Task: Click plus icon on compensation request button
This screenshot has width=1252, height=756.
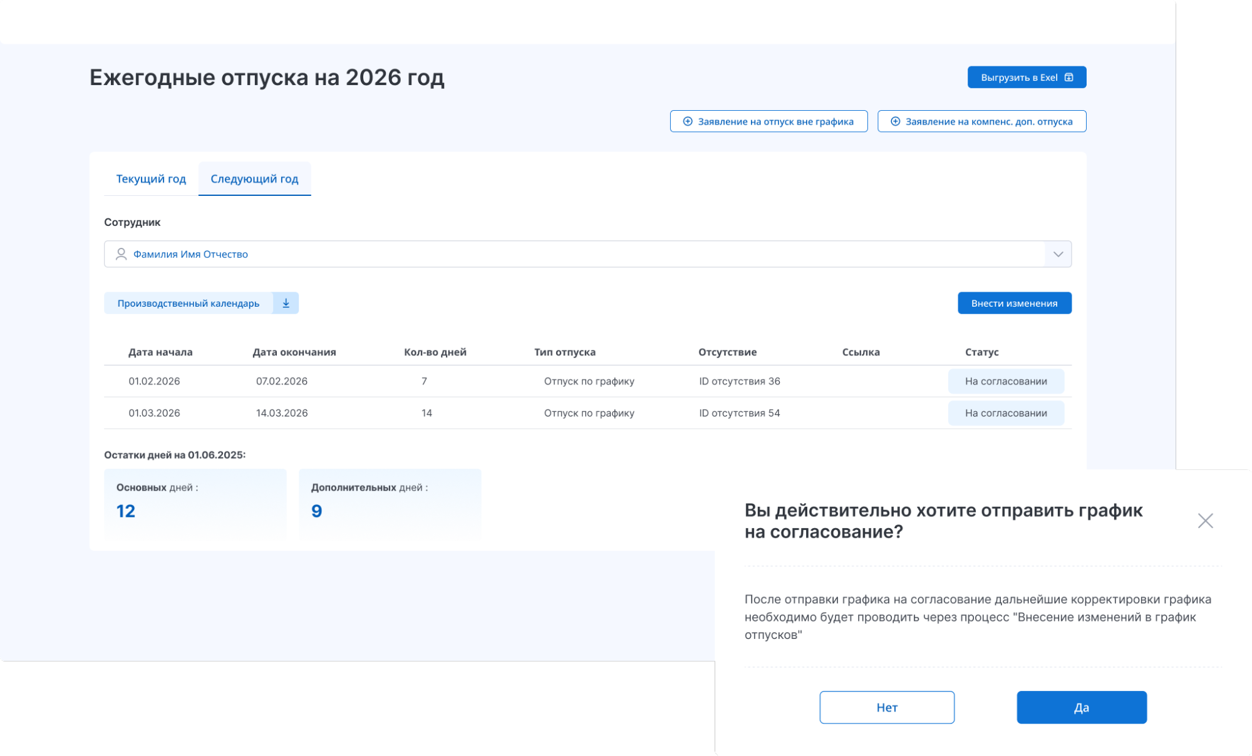Action: 895,121
